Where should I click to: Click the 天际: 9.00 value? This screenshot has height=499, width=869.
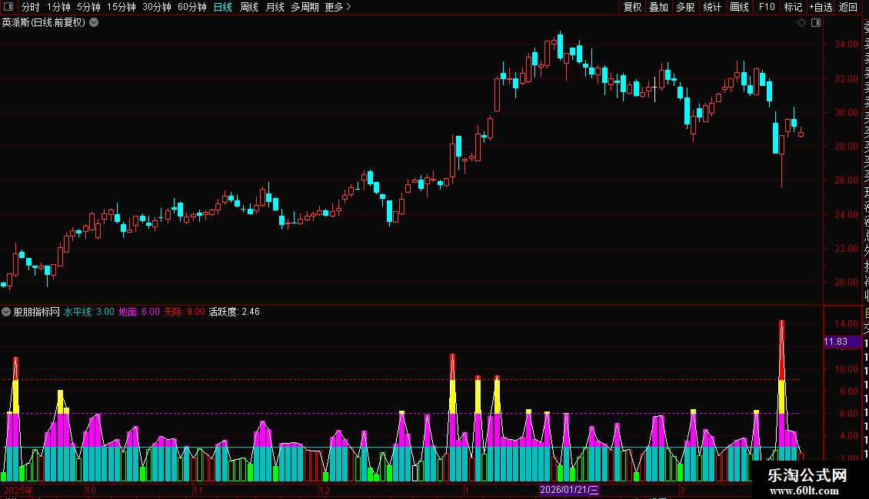184,312
